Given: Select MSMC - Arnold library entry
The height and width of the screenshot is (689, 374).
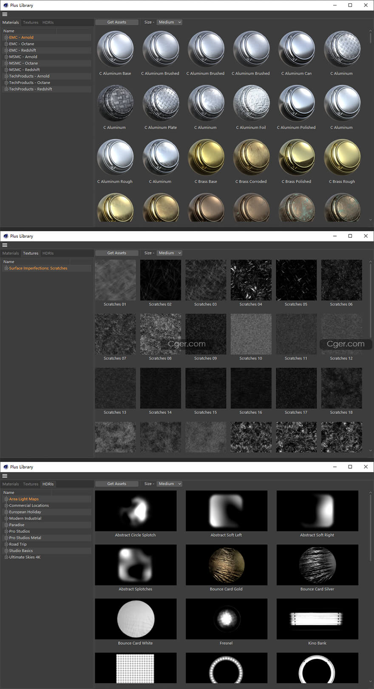Looking at the screenshot, I should (23, 56).
